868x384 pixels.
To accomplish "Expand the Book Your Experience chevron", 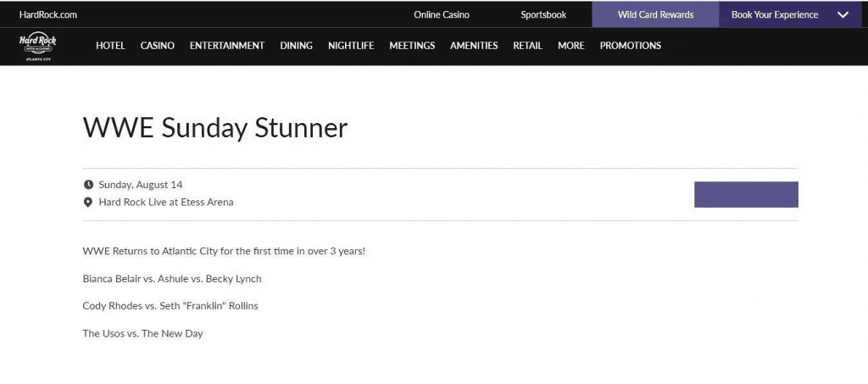I will click(x=843, y=14).
